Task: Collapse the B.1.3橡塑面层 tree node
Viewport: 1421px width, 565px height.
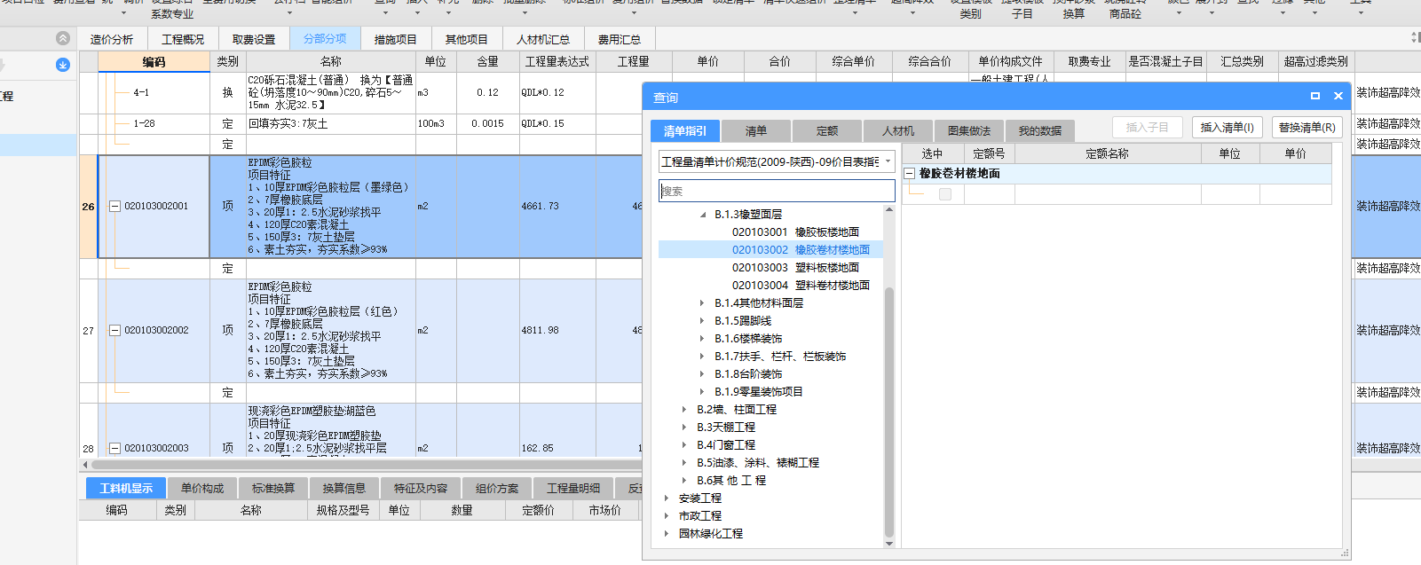Action: (x=703, y=215)
